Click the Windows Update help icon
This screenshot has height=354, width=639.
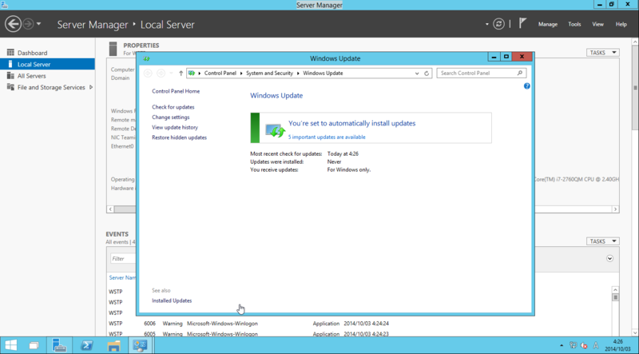(527, 86)
